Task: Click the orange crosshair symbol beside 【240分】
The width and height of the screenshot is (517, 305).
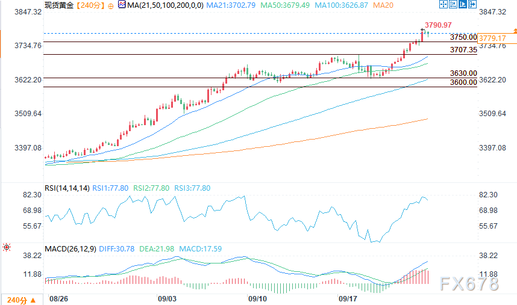Action: [x=108, y=5]
